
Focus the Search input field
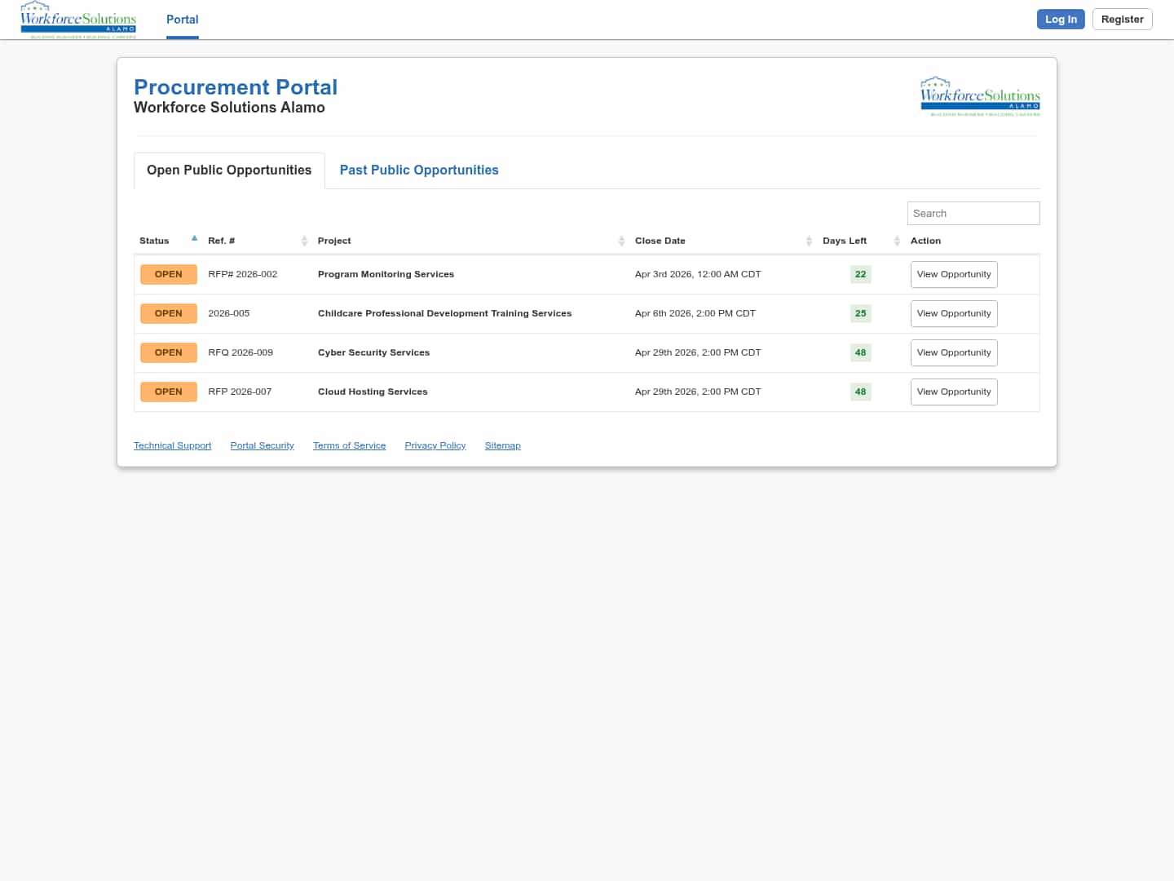tap(973, 213)
